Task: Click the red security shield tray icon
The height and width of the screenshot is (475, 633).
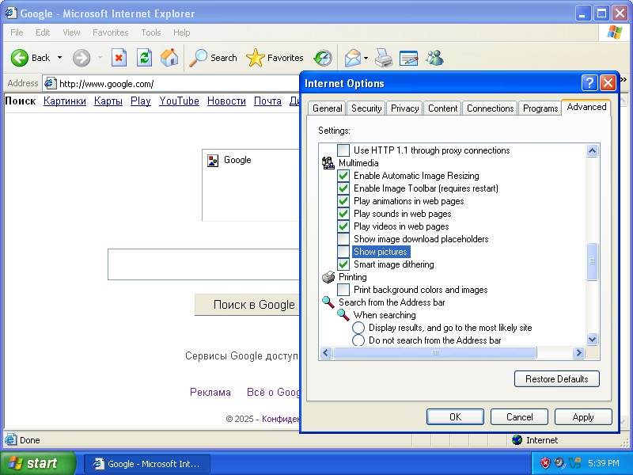Action: [545, 463]
